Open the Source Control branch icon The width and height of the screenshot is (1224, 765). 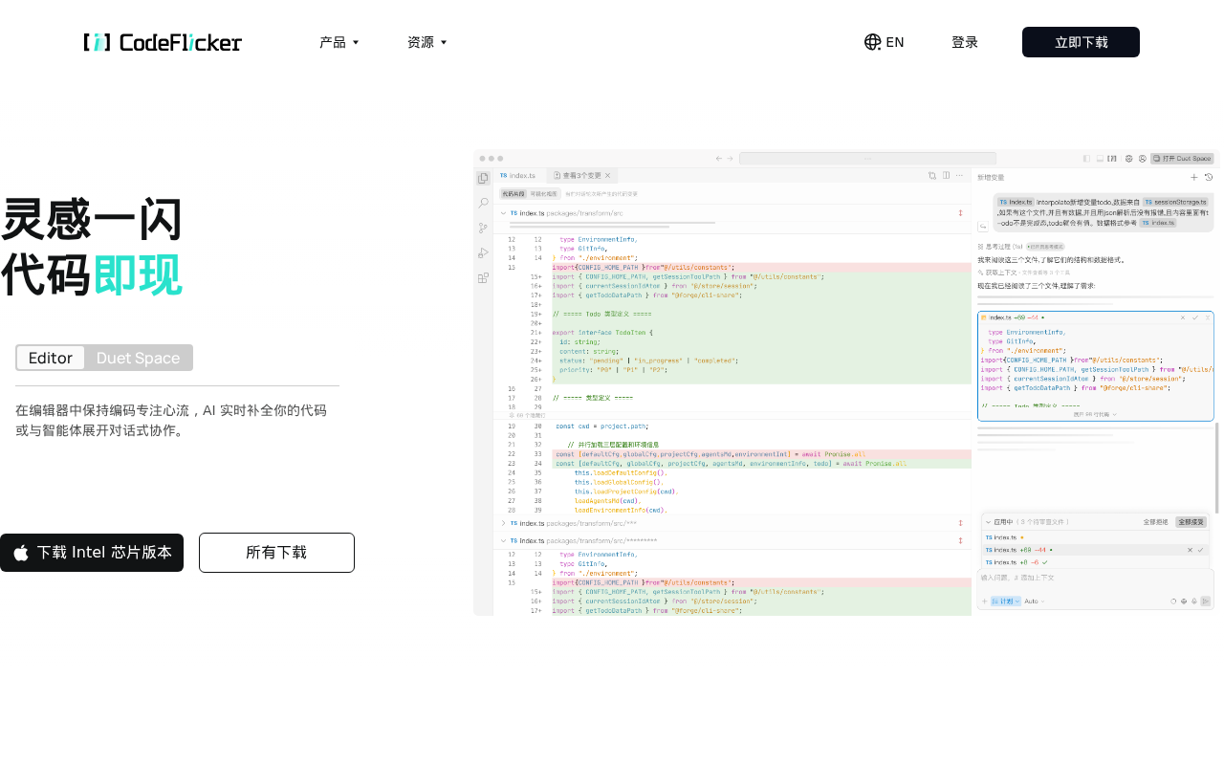click(x=483, y=228)
